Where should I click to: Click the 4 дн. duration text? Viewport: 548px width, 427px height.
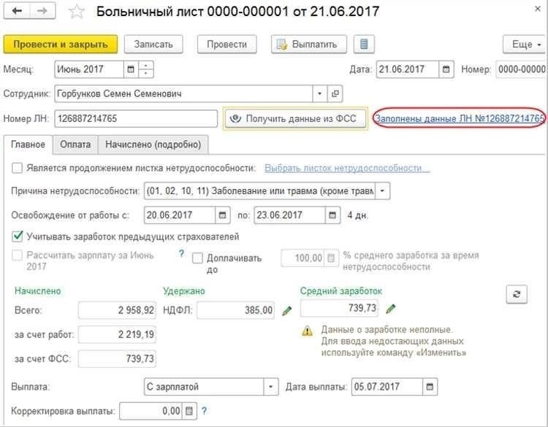point(357,215)
